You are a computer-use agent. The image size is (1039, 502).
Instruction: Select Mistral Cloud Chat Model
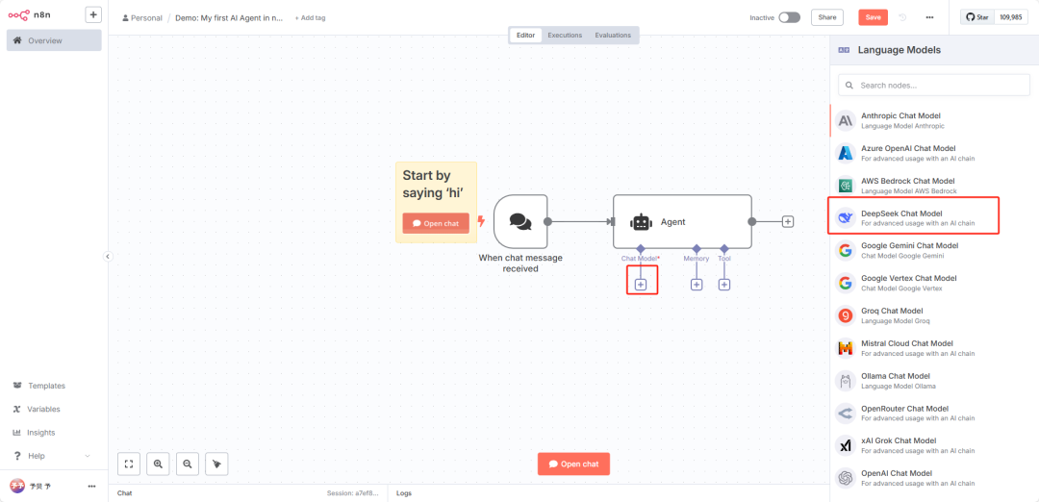[x=933, y=348]
